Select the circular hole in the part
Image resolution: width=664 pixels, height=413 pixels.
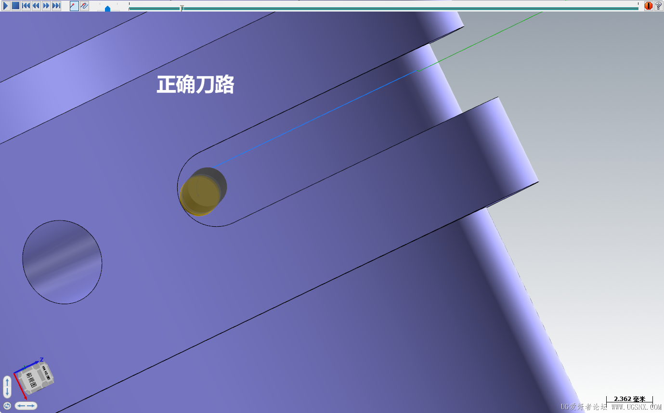[x=62, y=262]
